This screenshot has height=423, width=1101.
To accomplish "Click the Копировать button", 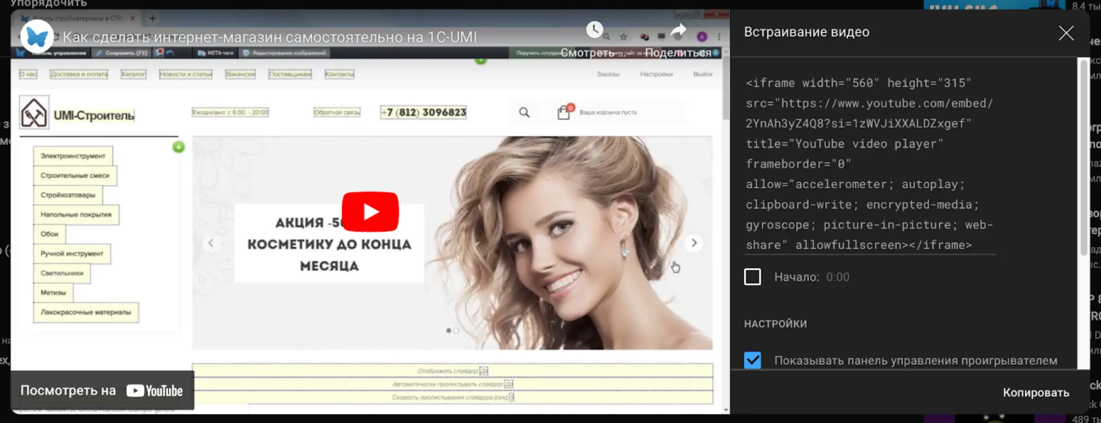I will click(1036, 393).
